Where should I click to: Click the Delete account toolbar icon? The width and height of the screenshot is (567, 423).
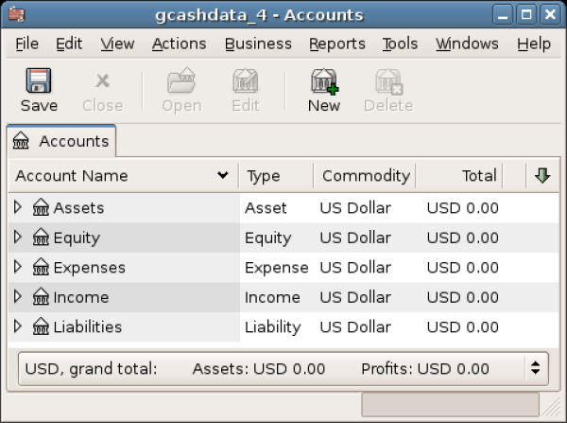click(x=387, y=82)
